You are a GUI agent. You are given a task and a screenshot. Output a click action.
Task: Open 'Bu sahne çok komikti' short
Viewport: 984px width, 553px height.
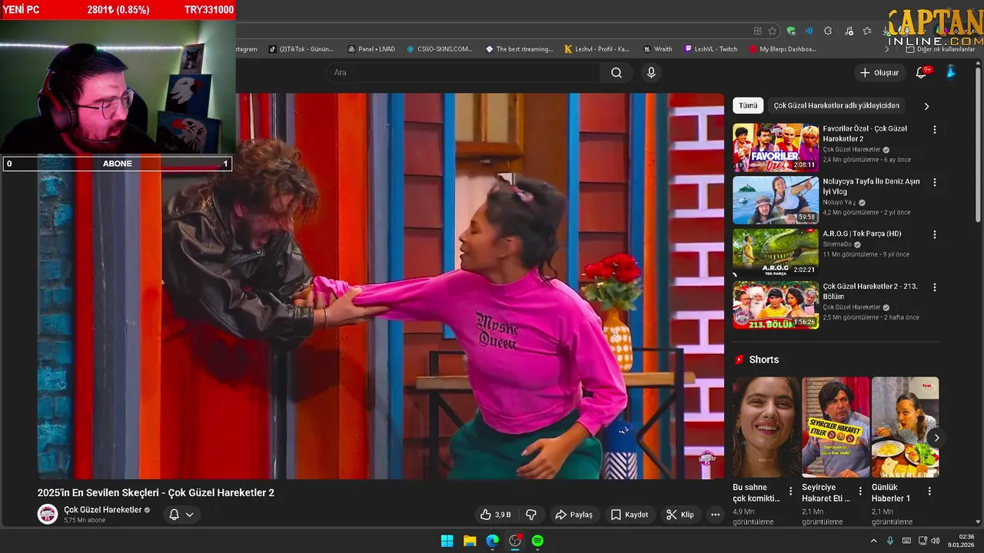[766, 427]
